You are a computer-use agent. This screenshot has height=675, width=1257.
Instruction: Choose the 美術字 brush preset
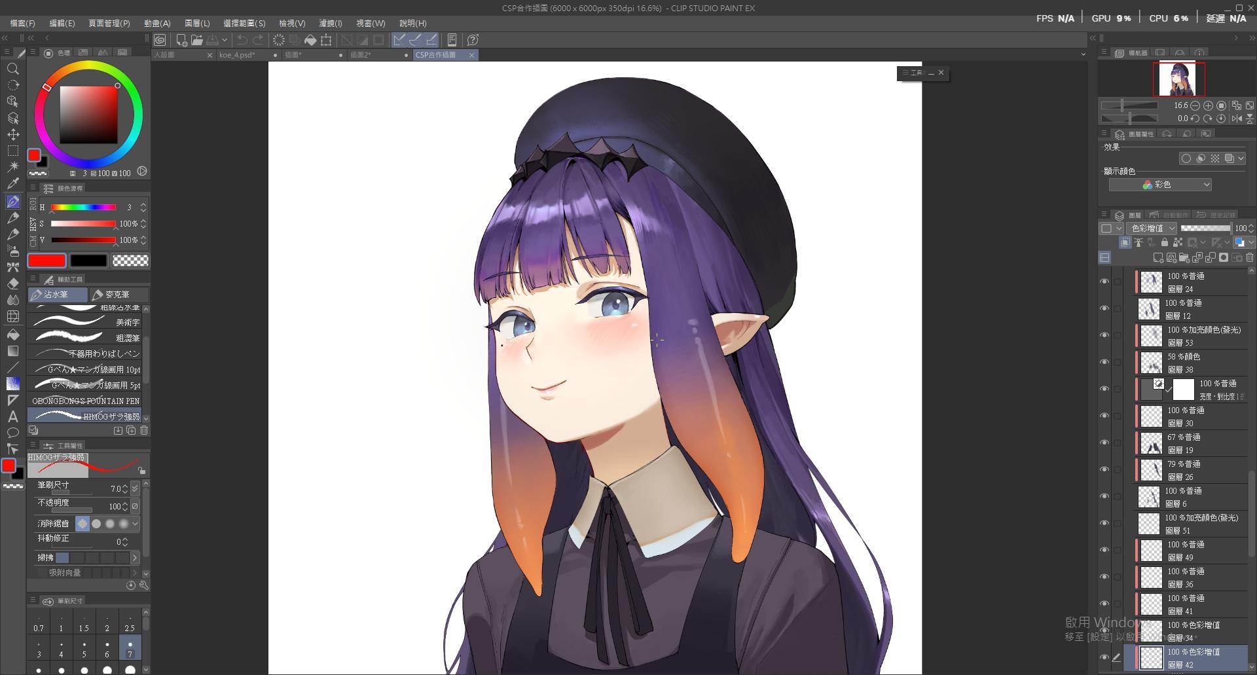[85, 322]
